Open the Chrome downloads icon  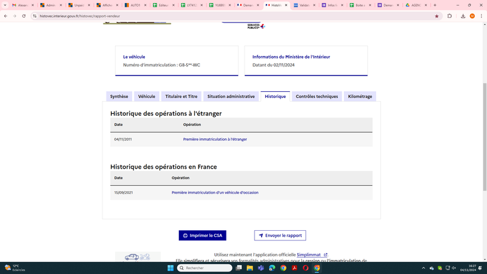(463, 16)
